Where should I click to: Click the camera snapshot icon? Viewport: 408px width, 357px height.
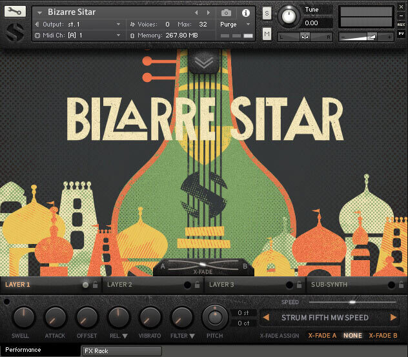click(x=227, y=12)
